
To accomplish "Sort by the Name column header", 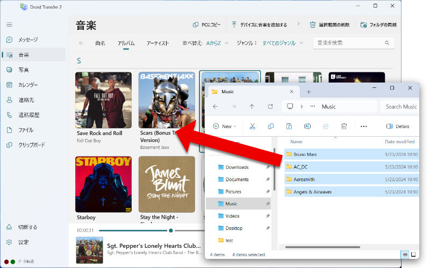I will pyautogui.click(x=297, y=142).
